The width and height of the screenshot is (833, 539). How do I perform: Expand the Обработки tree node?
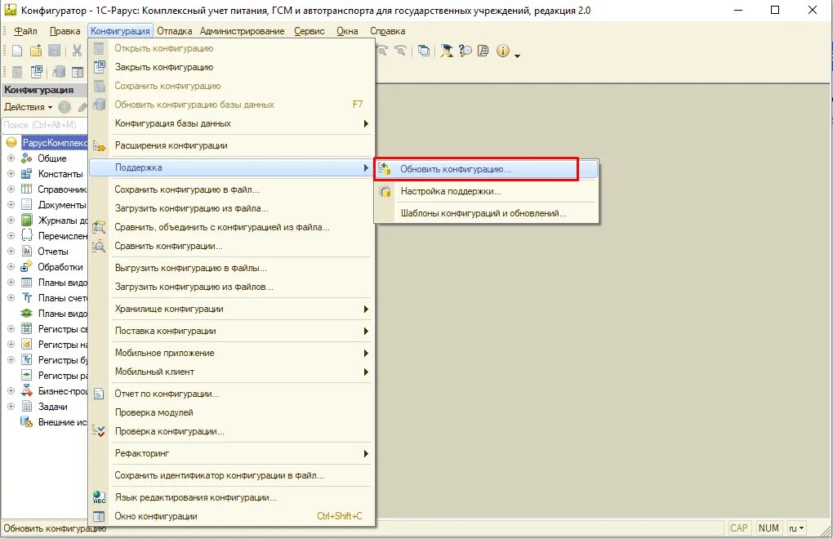coord(11,266)
